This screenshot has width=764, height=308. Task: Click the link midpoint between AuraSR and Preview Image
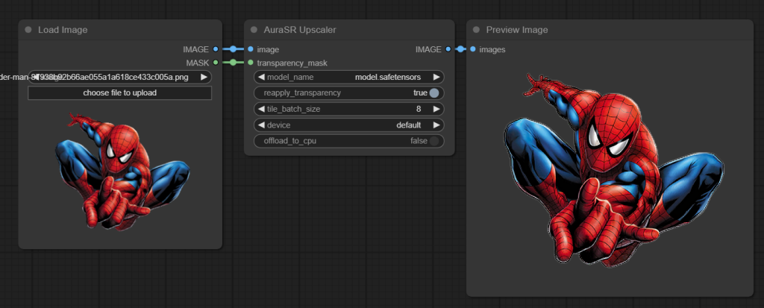460,49
